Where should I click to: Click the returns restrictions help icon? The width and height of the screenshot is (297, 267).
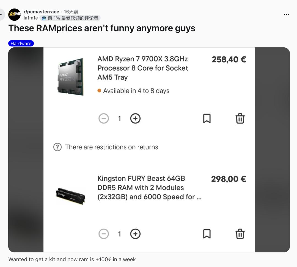tap(57, 147)
